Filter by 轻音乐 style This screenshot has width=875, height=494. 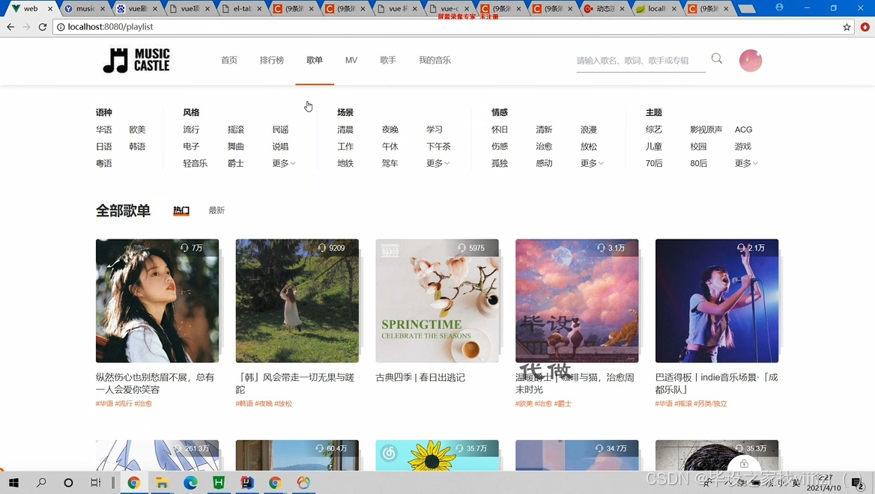[x=196, y=163]
